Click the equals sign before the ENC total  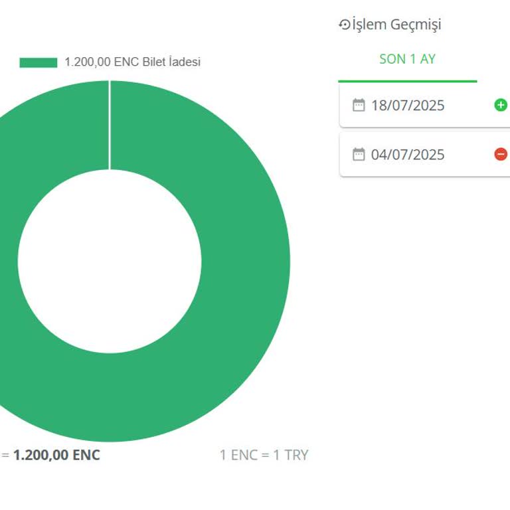click(5, 456)
